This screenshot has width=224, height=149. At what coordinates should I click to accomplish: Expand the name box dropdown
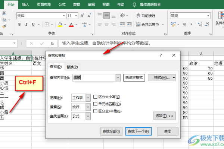pyautogui.click(x=14, y=43)
